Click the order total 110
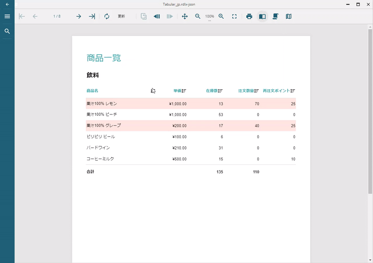This screenshot has width=373, height=263. (x=256, y=172)
